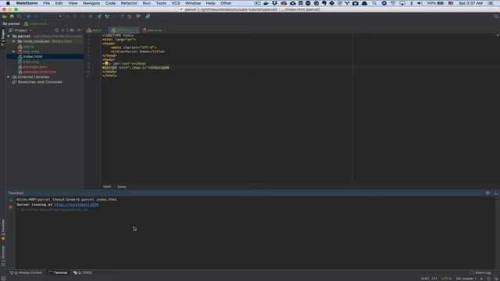
Task: Click the green plus new terminal session icon
Action: (11, 201)
